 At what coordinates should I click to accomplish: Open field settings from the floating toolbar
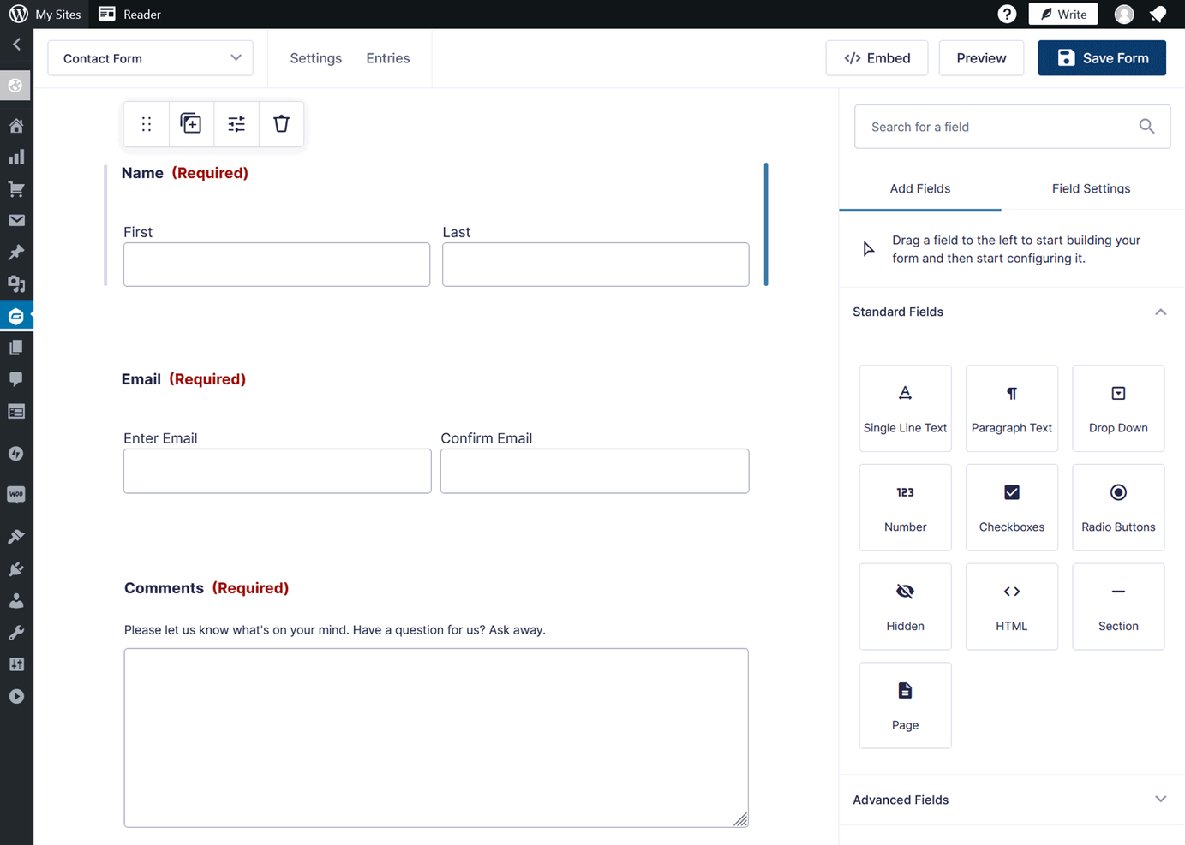point(236,123)
